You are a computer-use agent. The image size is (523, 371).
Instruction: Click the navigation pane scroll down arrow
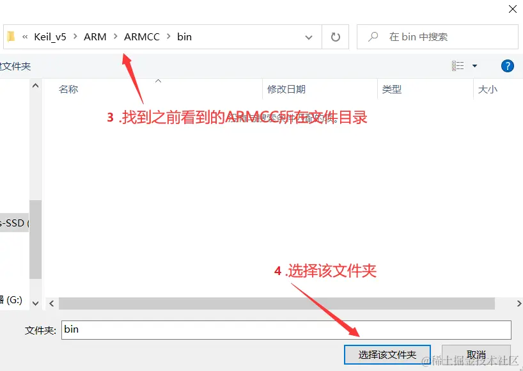(35, 303)
